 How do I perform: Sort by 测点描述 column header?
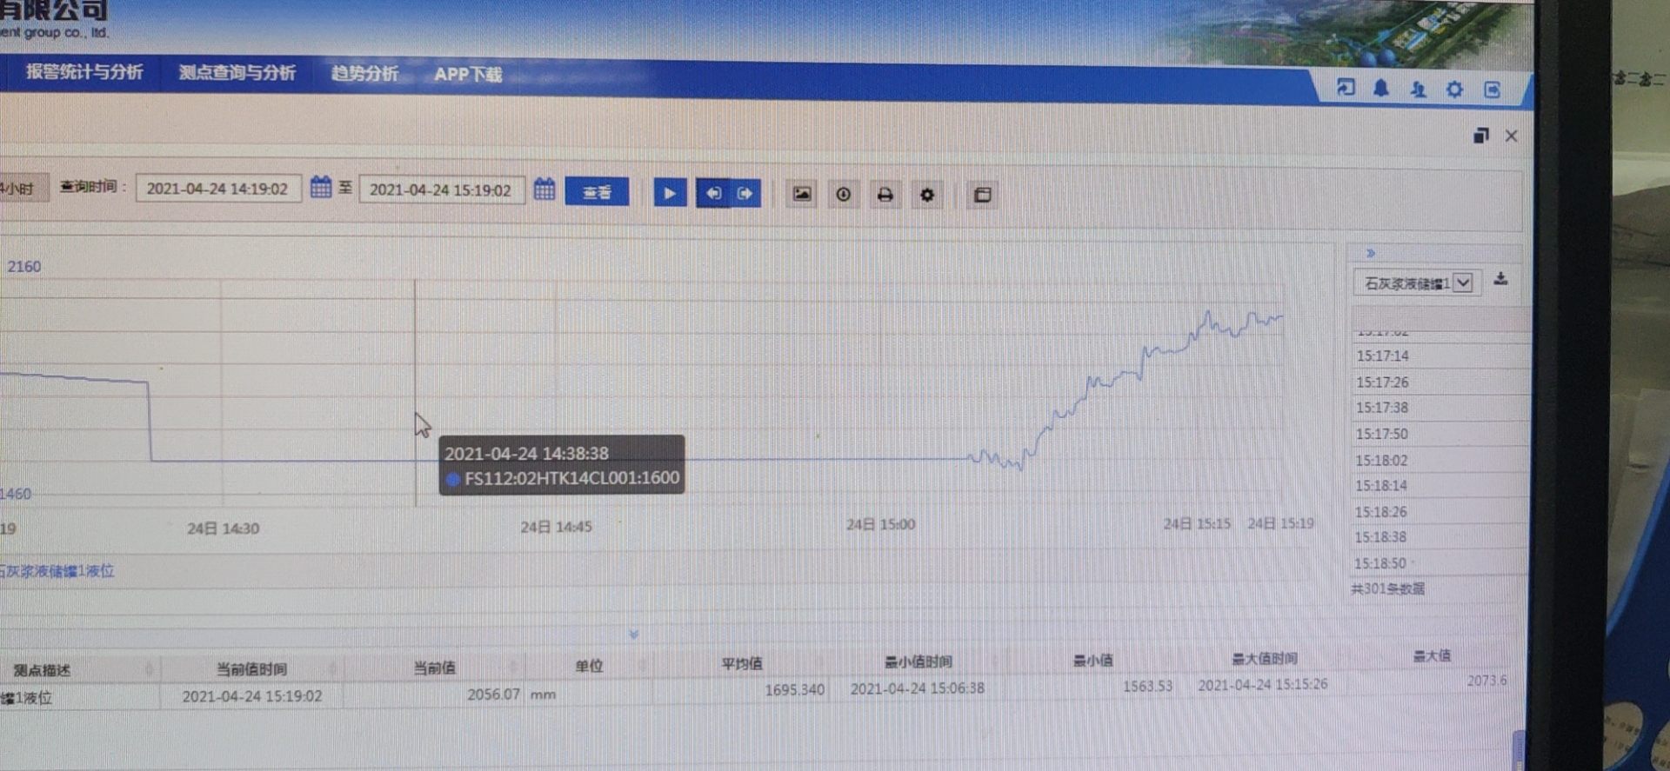(43, 670)
